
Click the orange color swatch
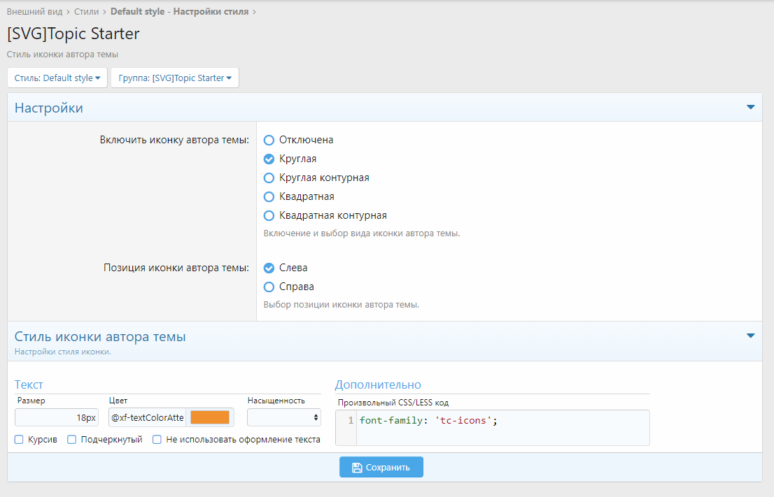[x=210, y=417]
